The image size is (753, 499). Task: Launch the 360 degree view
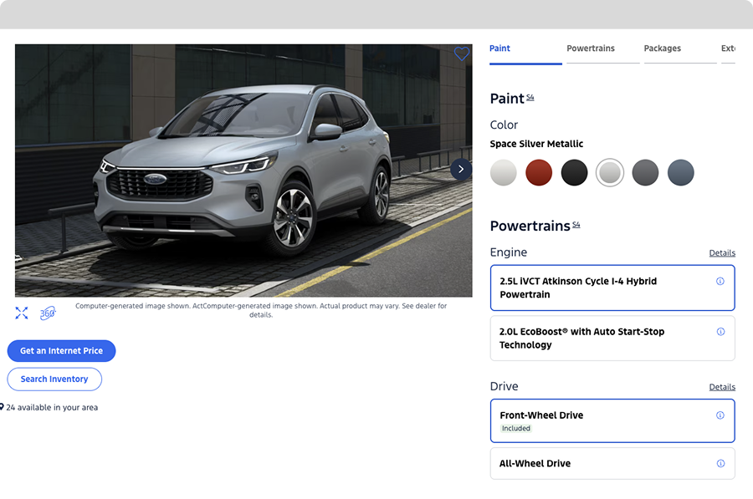(x=48, y=313)
